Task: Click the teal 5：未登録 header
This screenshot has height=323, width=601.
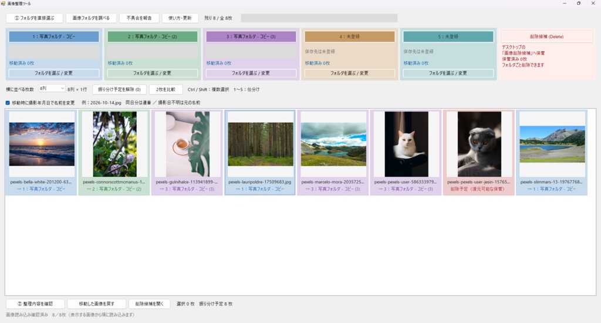Action: [x=448, y=36]
